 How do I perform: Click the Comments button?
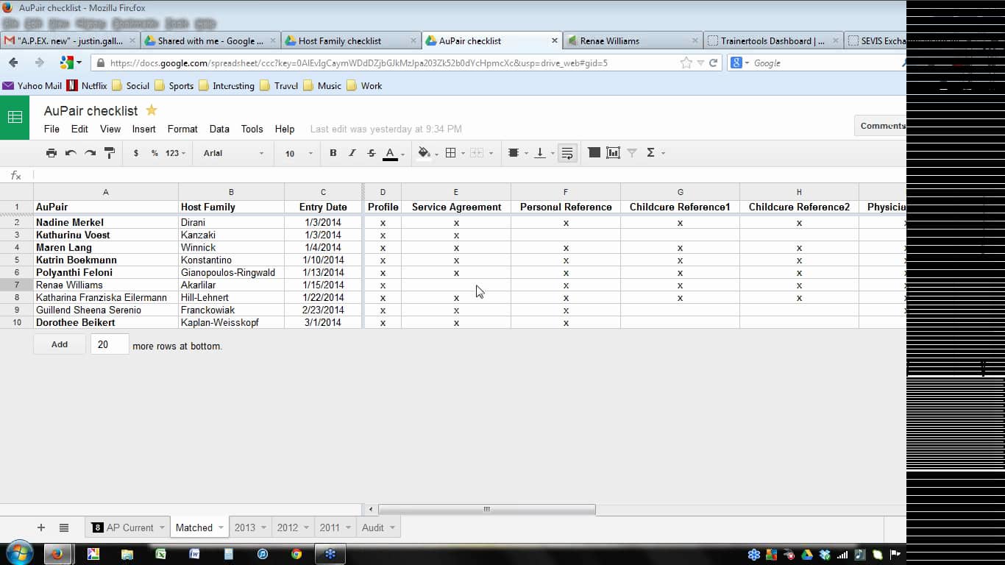click(x=881, y=126)
